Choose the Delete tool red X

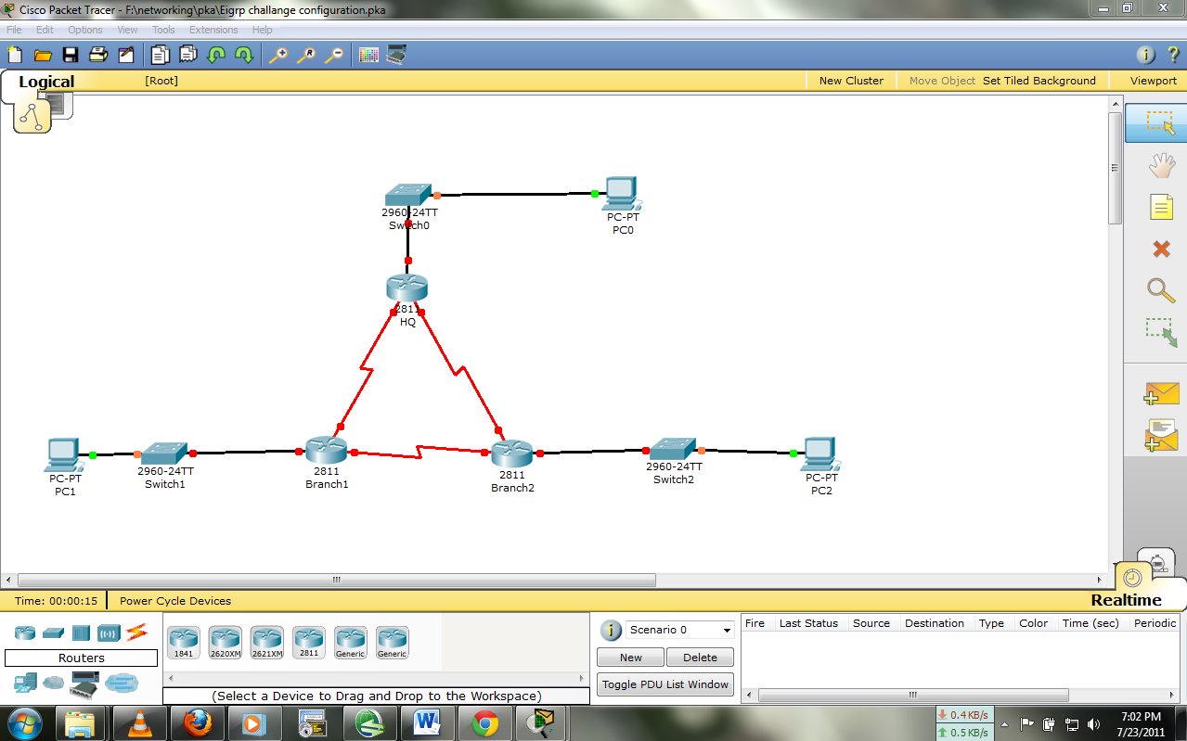pos(1161,249)
